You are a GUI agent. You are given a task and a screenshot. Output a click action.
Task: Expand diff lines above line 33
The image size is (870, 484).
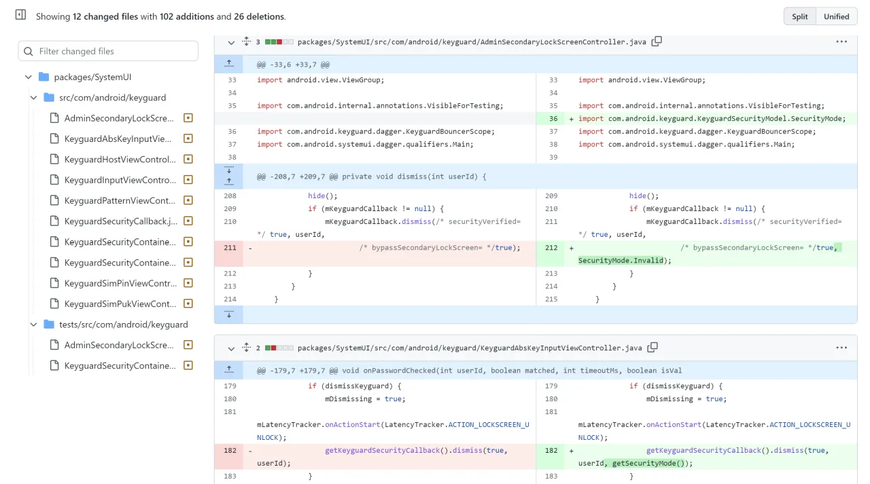(x=228, y=63)
